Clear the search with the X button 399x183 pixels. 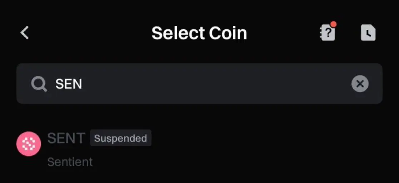pyautogui.click(x=360, y=84)
